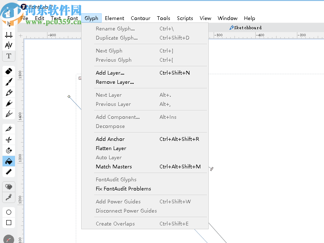This screenshot has height=243, width=324.
Task: Select the Metrics tool in toolbar
Action: [x=9, y=35]
